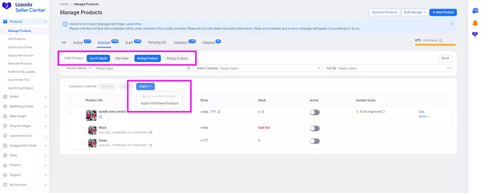Click the orange notification bell icon
This screenshot has height=193, width=482.
pyautogui.click(x=475, y=23)
